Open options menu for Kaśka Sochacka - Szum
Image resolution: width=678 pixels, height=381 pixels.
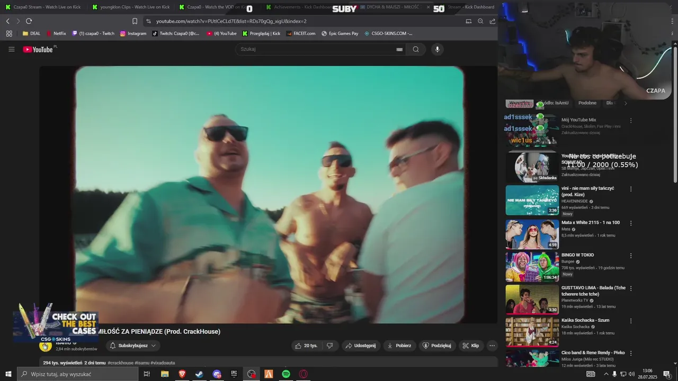point(631,321)
